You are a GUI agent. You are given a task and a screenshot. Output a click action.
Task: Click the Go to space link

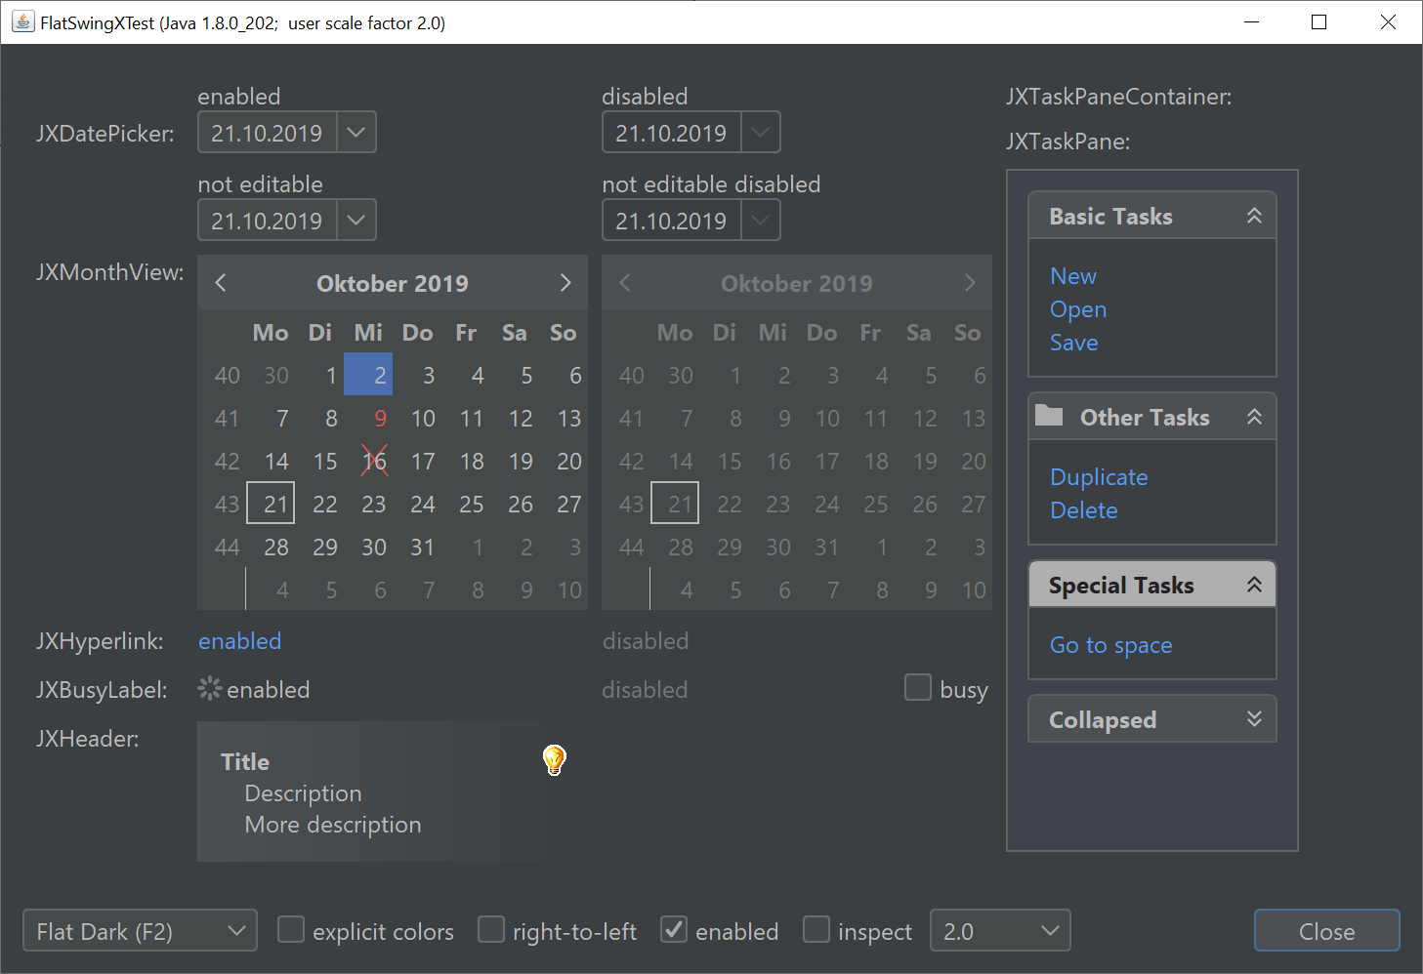coord(1110,645)
